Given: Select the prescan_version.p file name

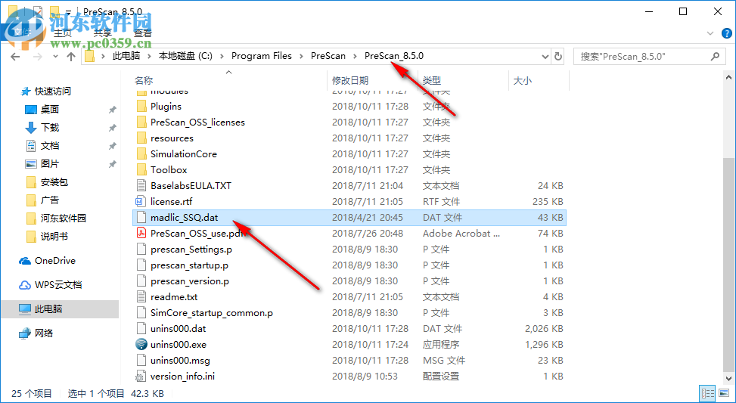Looking at the screenshot, I should coord(190,281).
